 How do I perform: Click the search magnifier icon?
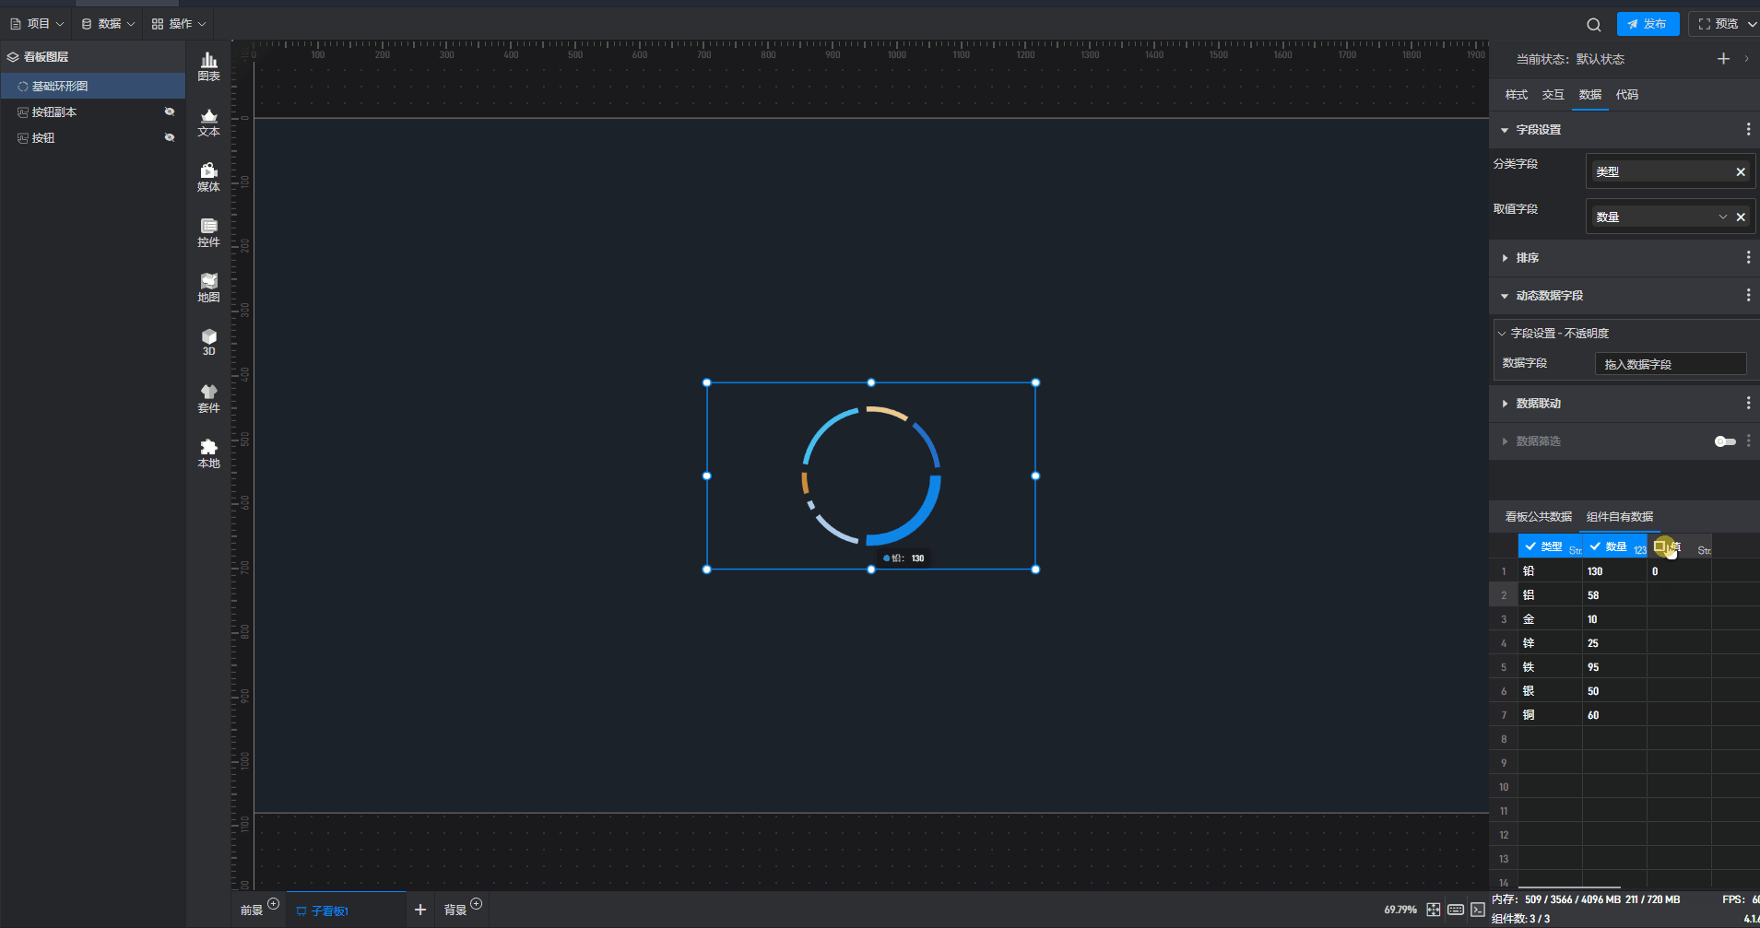coord(1593,25)
